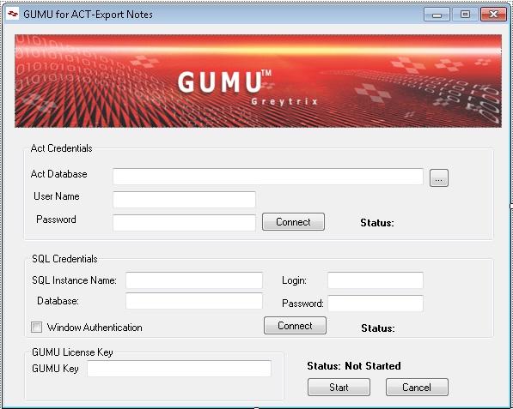The height and width of the screenshot is (409, 513).
Task: Click the 'User Name' label
Action: (57, 196)
